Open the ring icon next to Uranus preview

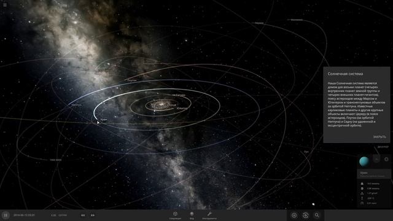(x=386, y=159)
